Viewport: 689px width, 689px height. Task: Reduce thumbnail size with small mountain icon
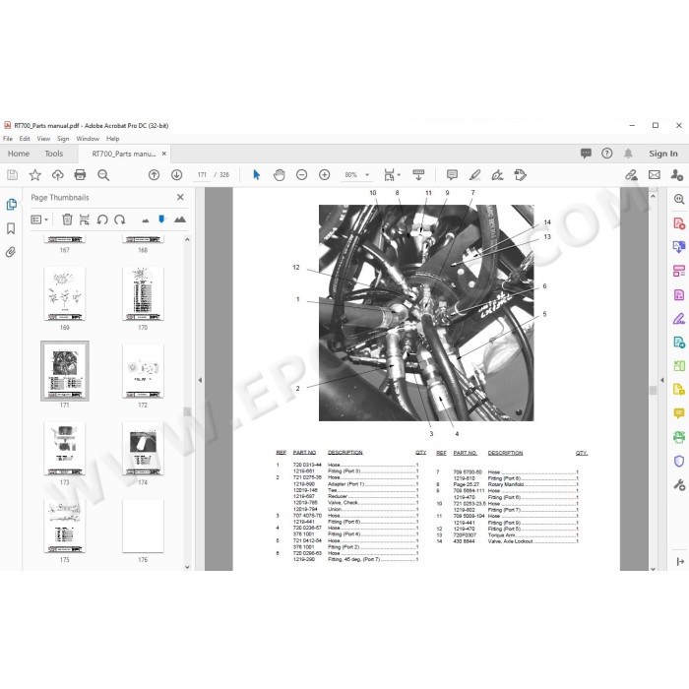(x=146, y=220)
